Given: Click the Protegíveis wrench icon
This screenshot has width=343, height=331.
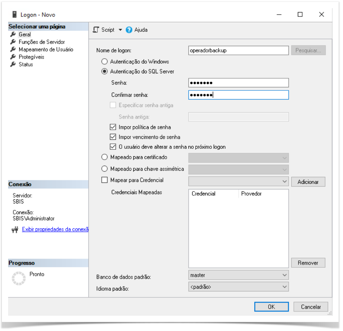Looking at the screenshot, I should [x=13, y=57].
